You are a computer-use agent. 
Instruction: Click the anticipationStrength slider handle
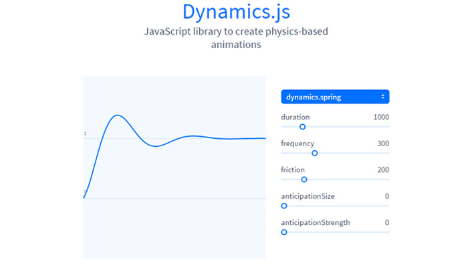click(284, 232)
